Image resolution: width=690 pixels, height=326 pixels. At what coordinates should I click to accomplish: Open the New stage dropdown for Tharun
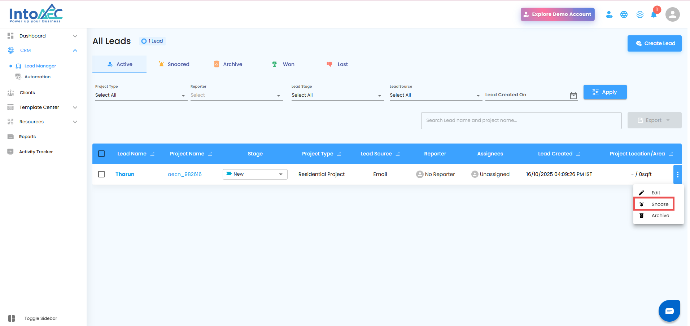click(255, 174)
